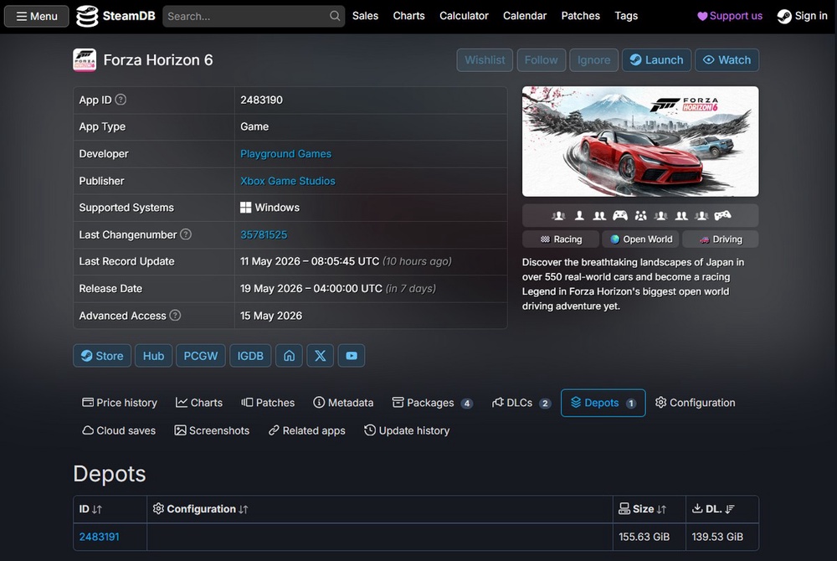The height and width of the screenshot is (561, 837).
Task: Open the IGDB link button
Action: tap(250, 356)
